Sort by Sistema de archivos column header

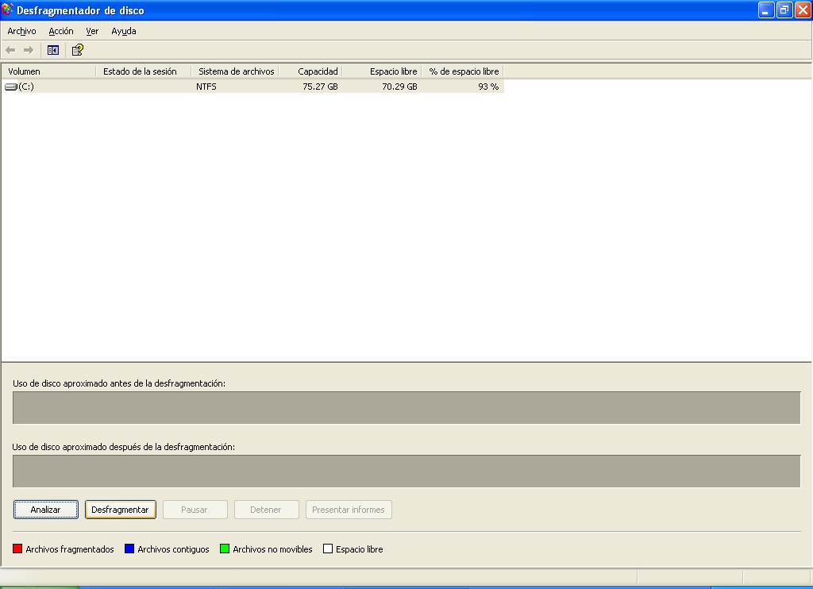pos(235,71)
